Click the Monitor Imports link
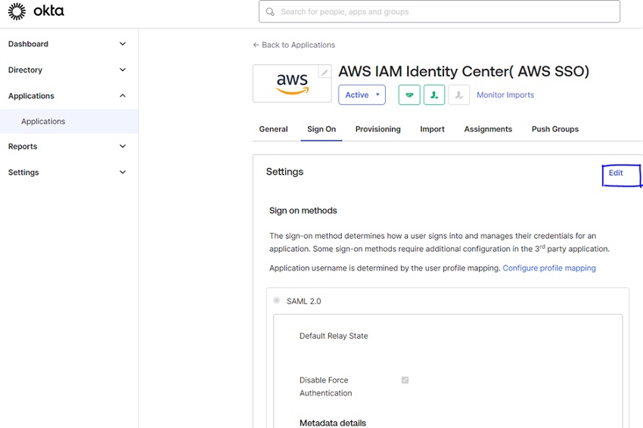 point(505,95)
